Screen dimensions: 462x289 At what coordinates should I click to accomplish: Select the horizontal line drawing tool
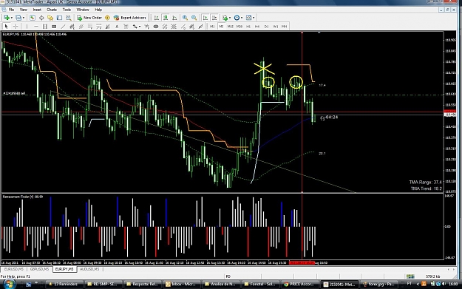[x=36, y=27]
